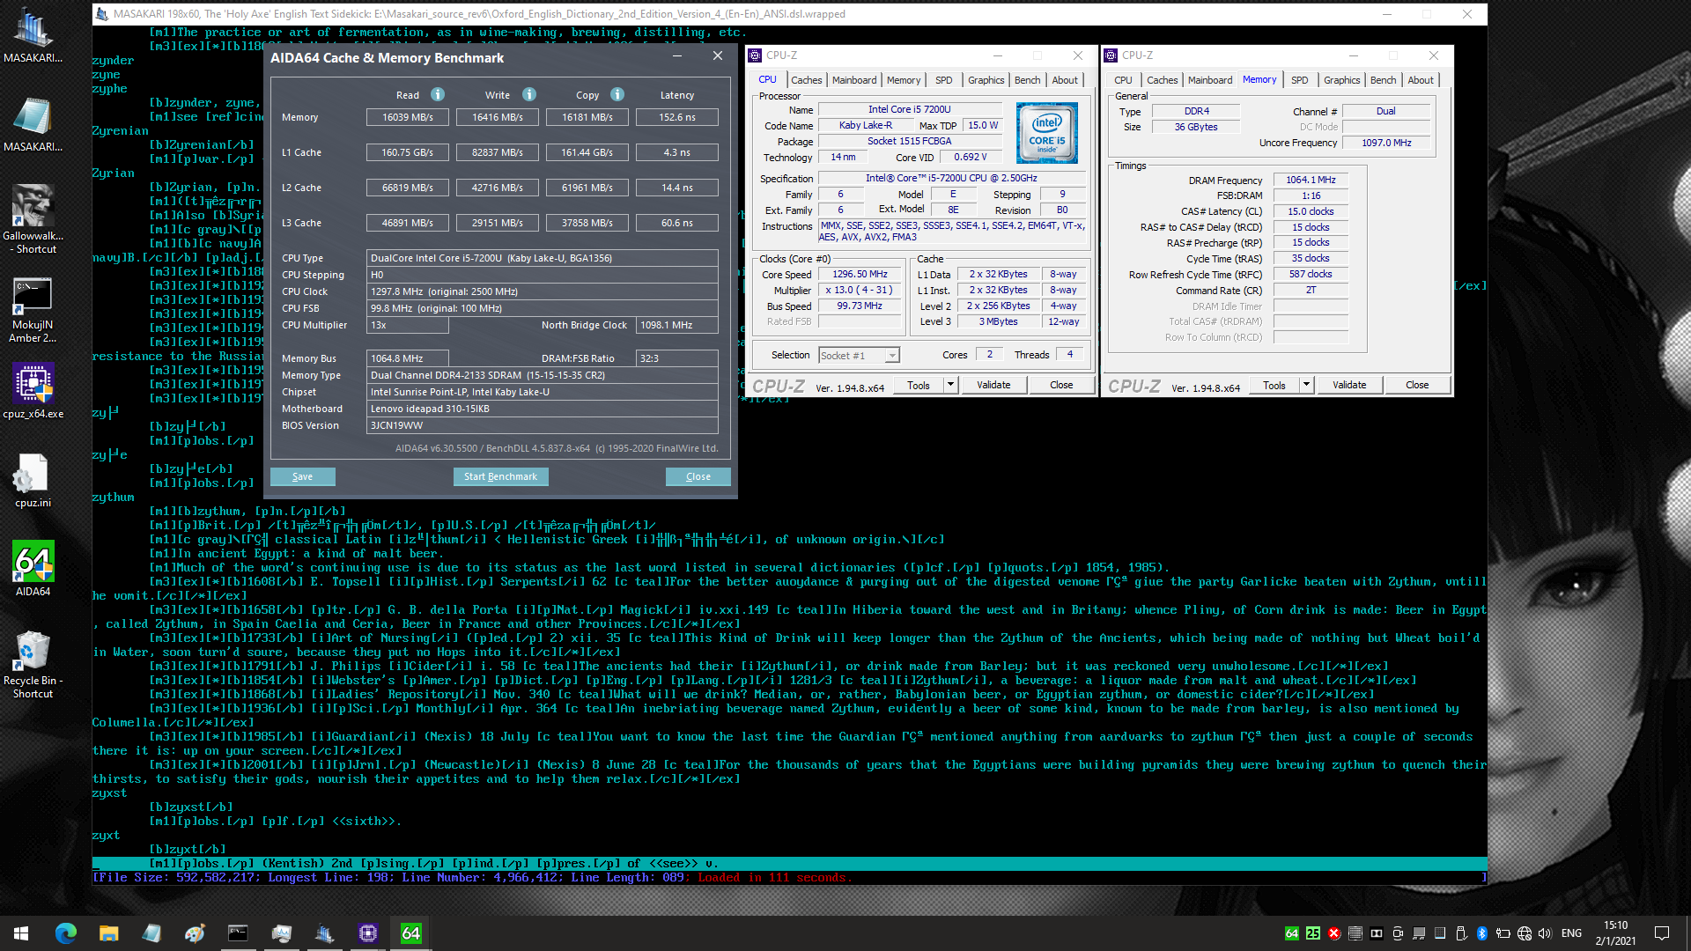Open the volume control in system tray
The height and width of the screenshot is (951, 1691).
point(1546,933)
